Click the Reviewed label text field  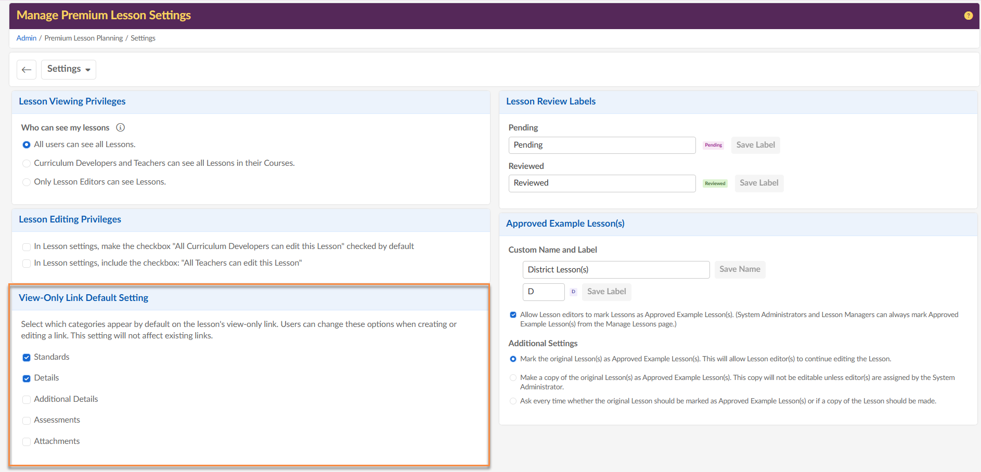tap(602, 183)
